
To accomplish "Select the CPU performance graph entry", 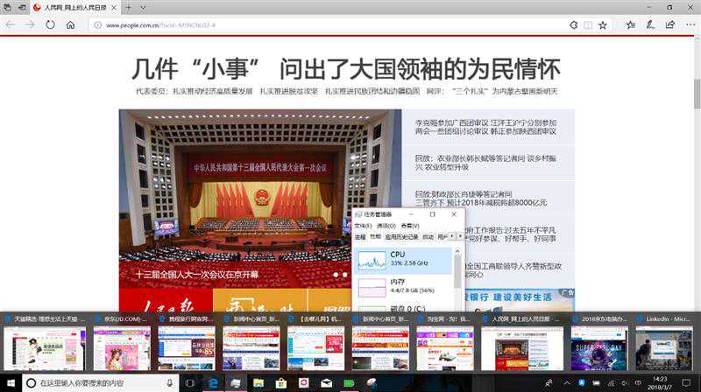I will (404, 260).
